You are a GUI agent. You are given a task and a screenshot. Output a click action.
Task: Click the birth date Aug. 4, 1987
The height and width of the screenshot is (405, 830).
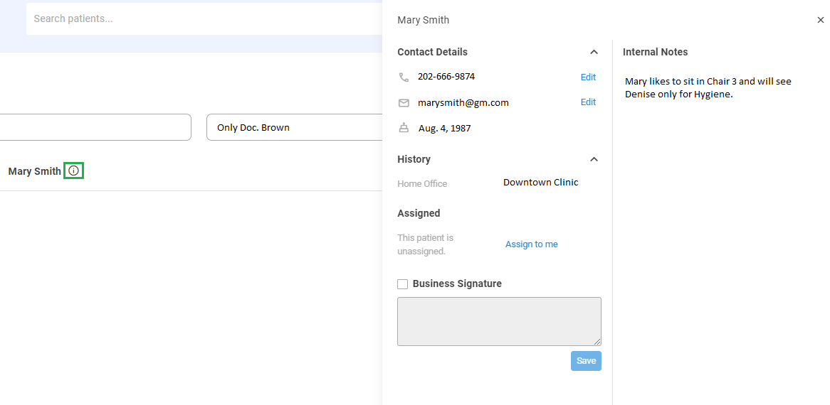tap(444, 129)
